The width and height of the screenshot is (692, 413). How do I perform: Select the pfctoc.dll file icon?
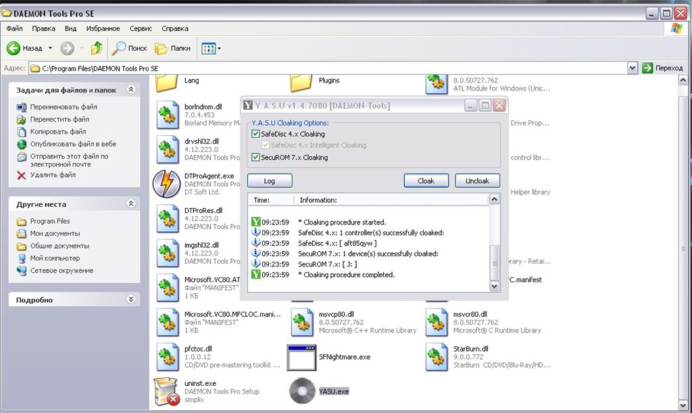pos(168,357)
